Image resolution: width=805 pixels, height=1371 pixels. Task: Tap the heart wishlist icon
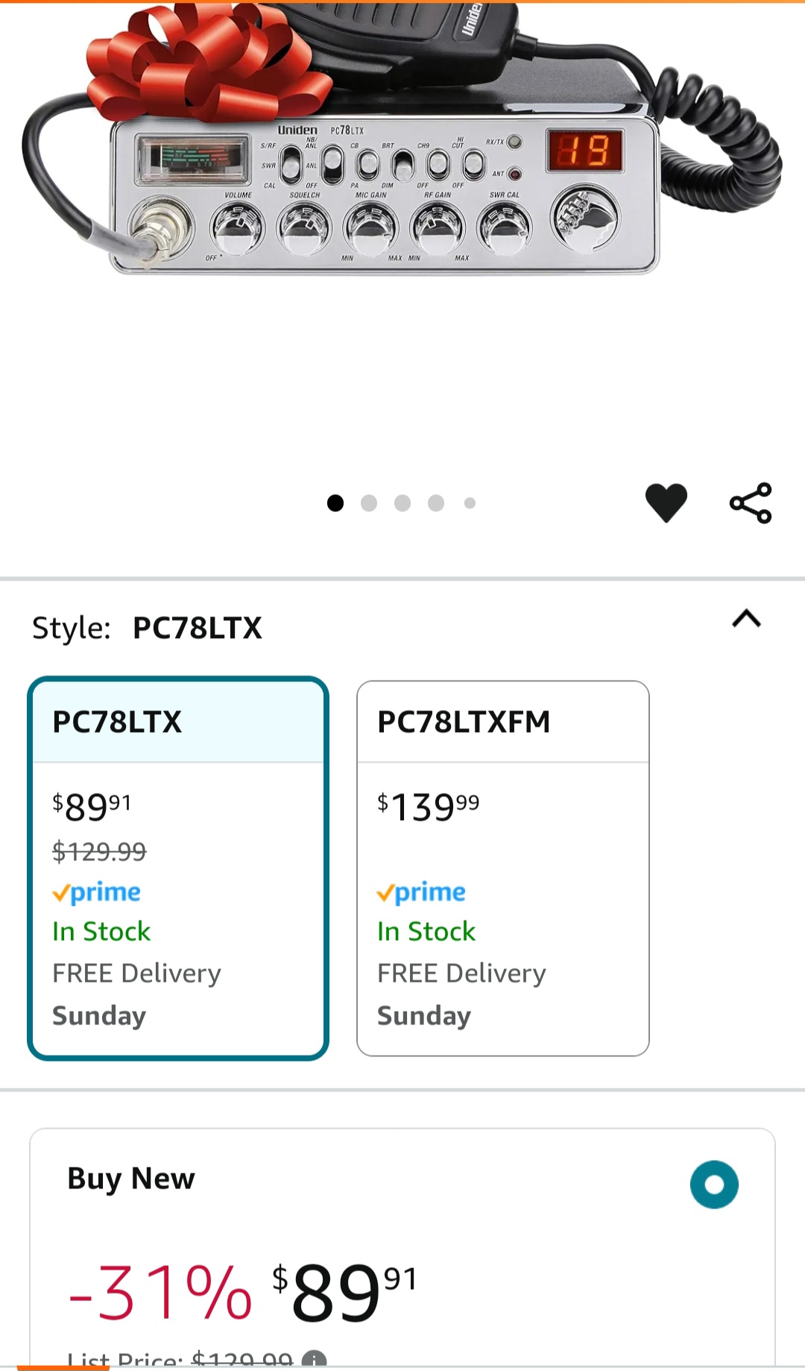tap(666, 502)
